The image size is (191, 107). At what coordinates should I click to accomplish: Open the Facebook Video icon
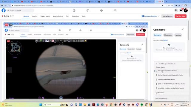(88, 10)
